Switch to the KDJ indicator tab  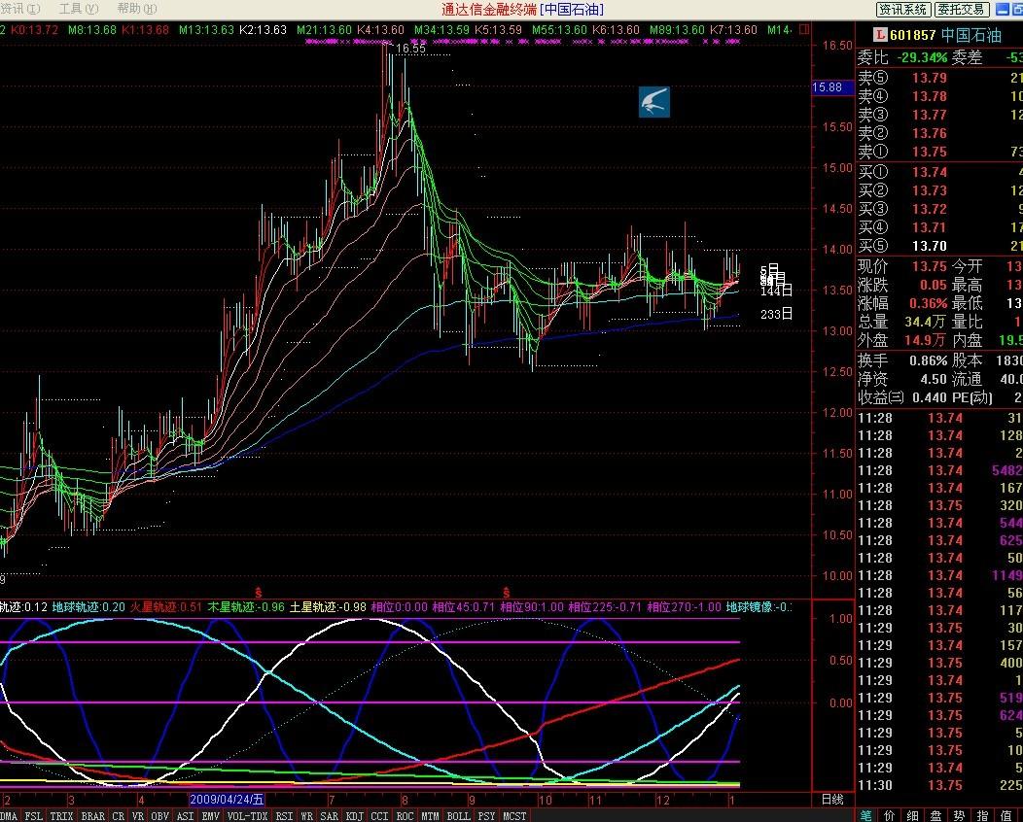click(355, 816)
